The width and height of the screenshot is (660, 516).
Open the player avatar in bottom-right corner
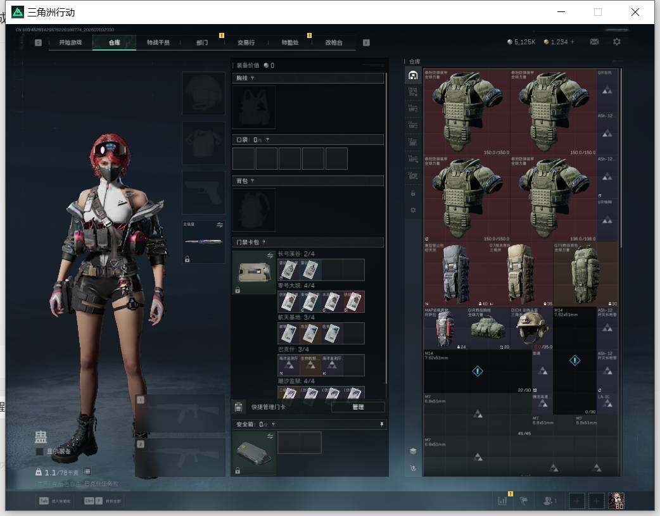click(616, 501)
